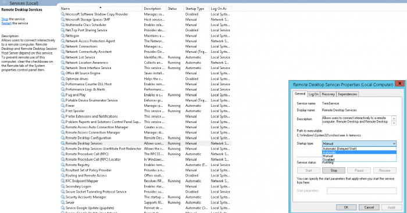
Task: Close the Remote Desktop Services Properties dialog
Action: click(x=400, y=84)
